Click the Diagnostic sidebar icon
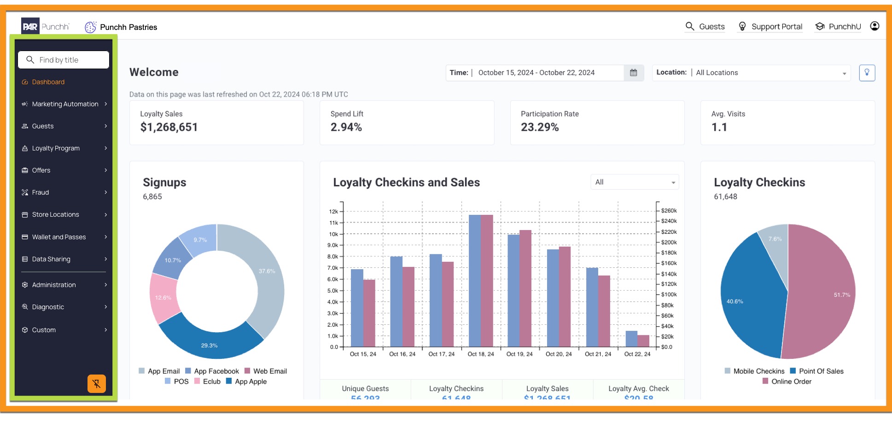 click(x=25, y=307)
